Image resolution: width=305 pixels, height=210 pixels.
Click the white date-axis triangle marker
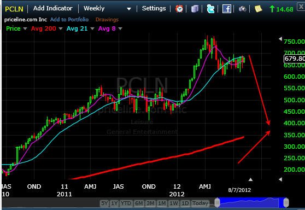[250, 179]
